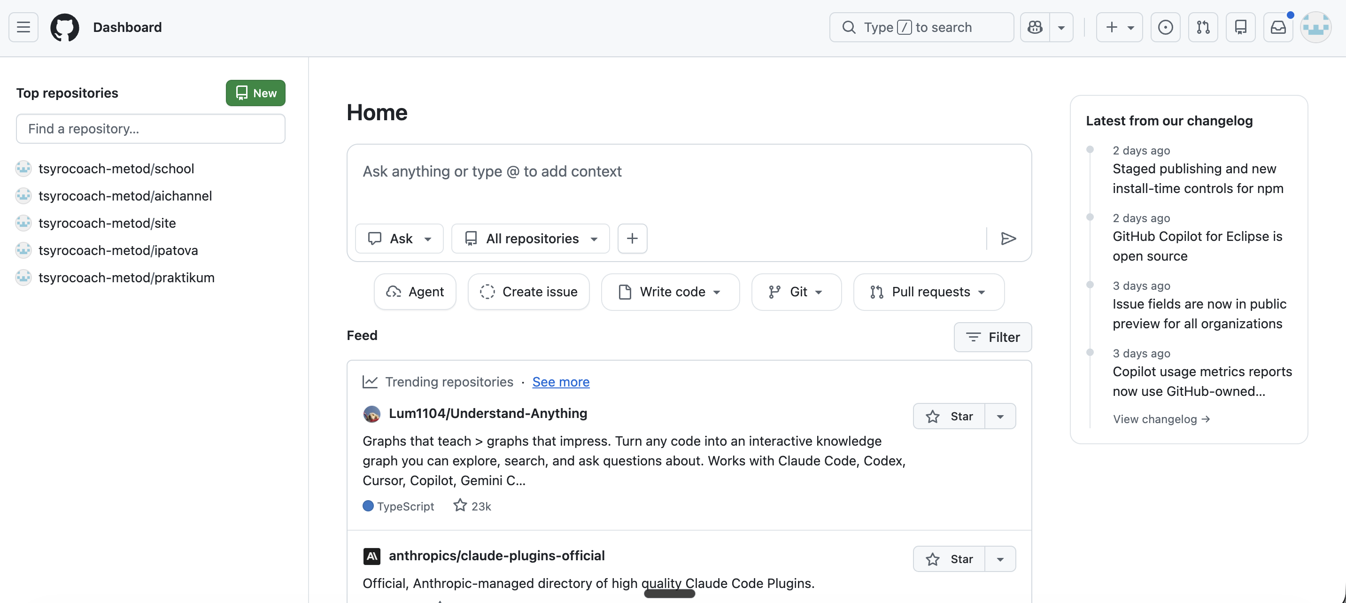Viewport: 1346px width, 603px height.
Task: Open tsyrocoach-metod/school repository
Action: pyautogui.click(x=116, y=168)
